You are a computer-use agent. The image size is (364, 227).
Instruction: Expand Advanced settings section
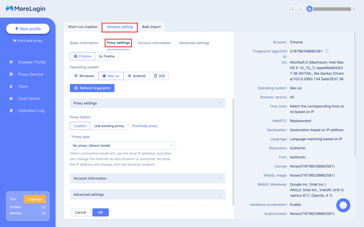(x=148, y=195)
